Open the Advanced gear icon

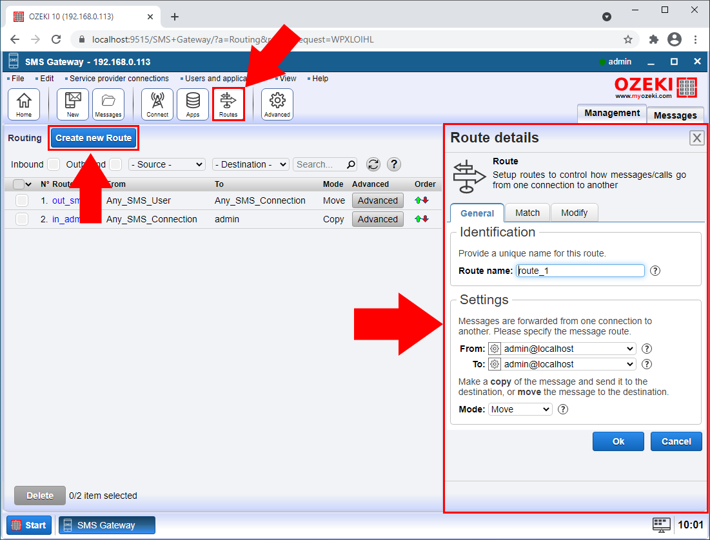pyautogui.click(x=277, y=104)
